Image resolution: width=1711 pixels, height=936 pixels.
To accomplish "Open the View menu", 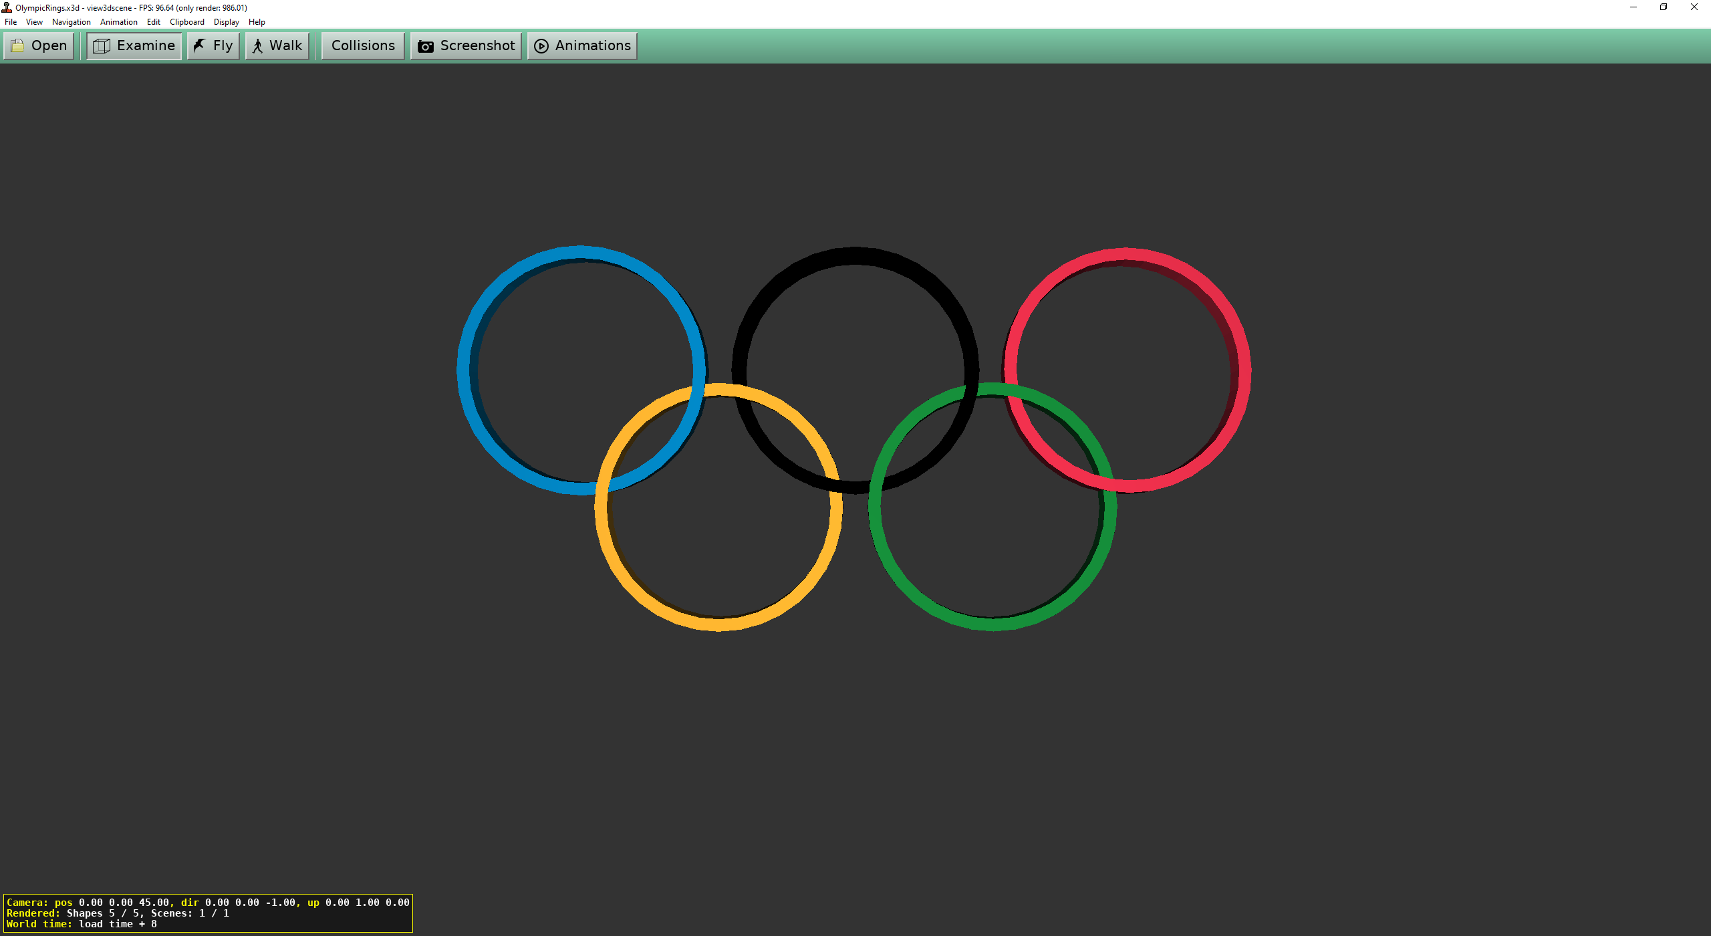I will 34,22.
